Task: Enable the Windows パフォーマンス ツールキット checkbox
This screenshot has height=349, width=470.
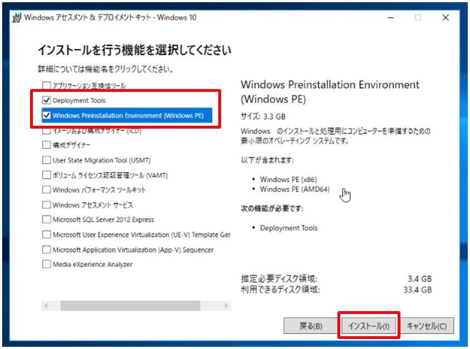Action: [46, 190]
